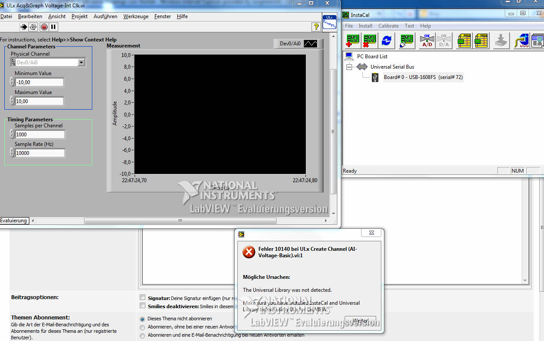The image size is (544, 341).
Task: Select Board# 0 - USB-1608FS tree row
Action: coord(423,77)
